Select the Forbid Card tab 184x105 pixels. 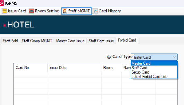point(127,40)
